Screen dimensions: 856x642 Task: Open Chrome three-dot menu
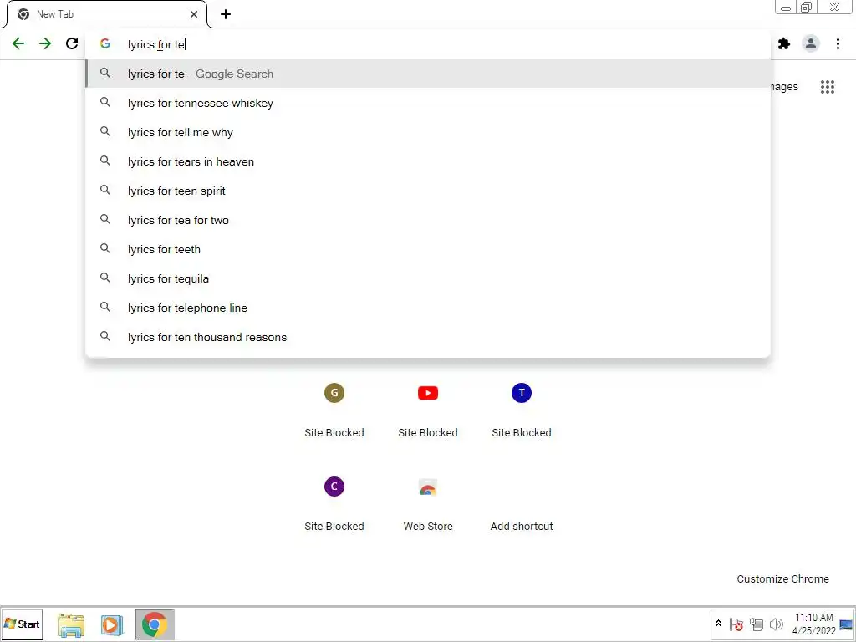pos(838,43)
